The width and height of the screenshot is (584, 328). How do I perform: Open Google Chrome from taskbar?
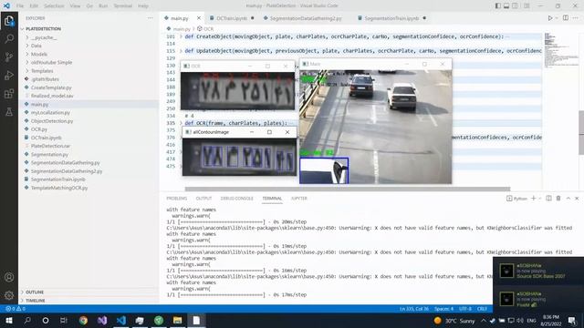83,320
